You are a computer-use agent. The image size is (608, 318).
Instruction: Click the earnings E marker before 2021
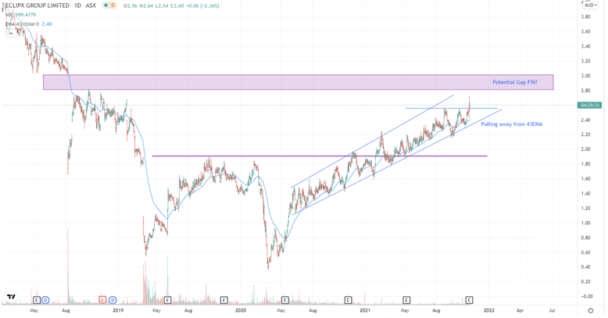coord(348,299)
